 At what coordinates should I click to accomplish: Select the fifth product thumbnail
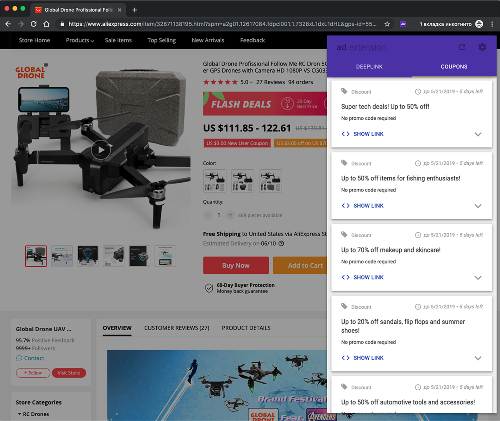[x=140, y=256]
